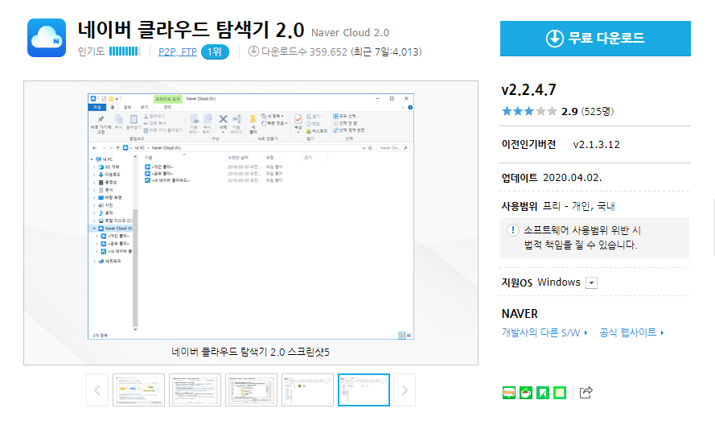
Task: Click the Naver Cloud 2.0 subtitle
Action: 350,33
